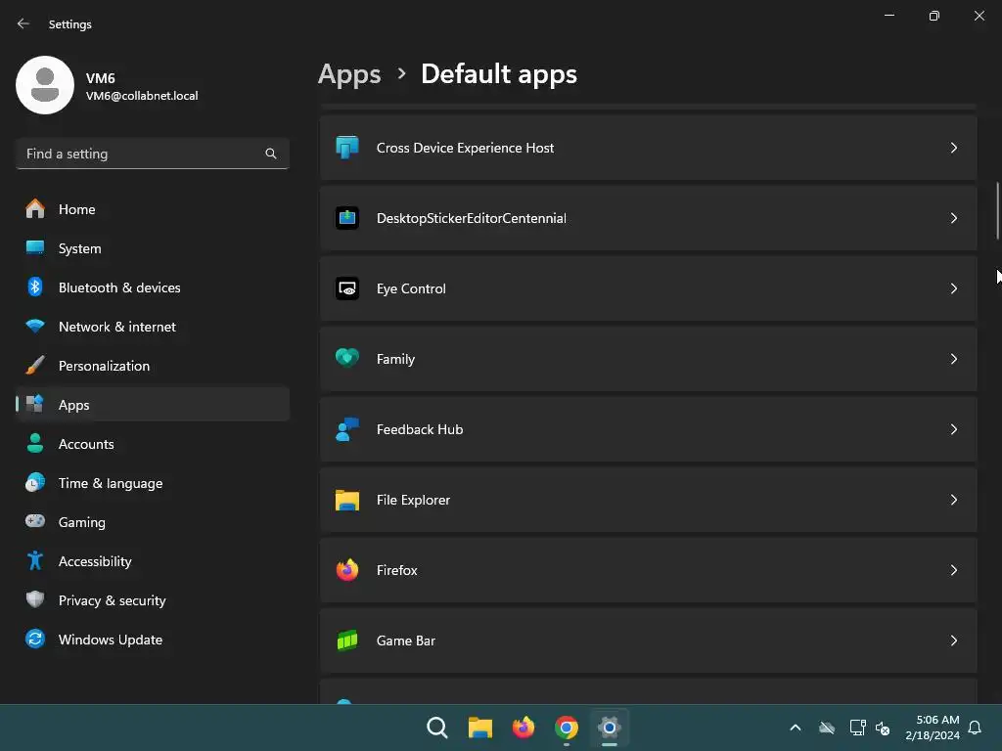The height and width of the screenshot is (751, 1002).
Task: Open Feedback Hub default settings
Action: (x=648, y=429)
